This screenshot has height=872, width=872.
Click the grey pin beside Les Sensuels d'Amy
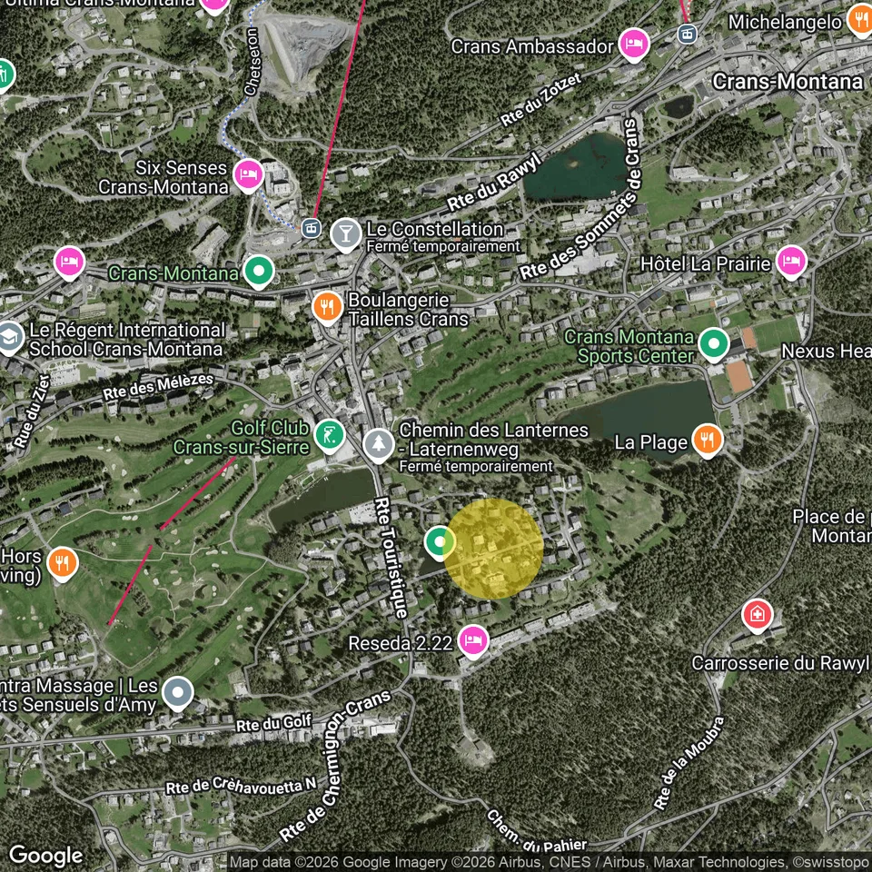178,693
